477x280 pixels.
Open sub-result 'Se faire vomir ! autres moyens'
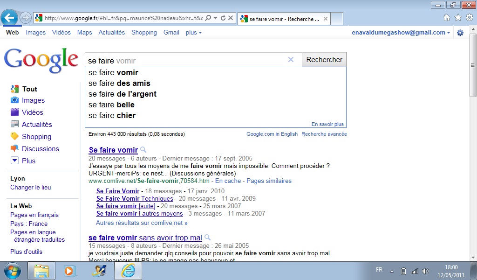tap(139, 214)
